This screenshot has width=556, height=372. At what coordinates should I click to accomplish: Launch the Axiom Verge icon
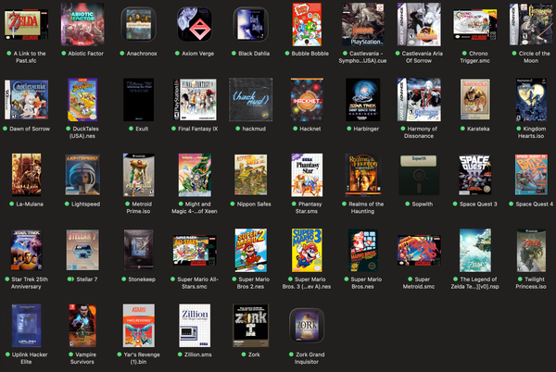point(195,24)
